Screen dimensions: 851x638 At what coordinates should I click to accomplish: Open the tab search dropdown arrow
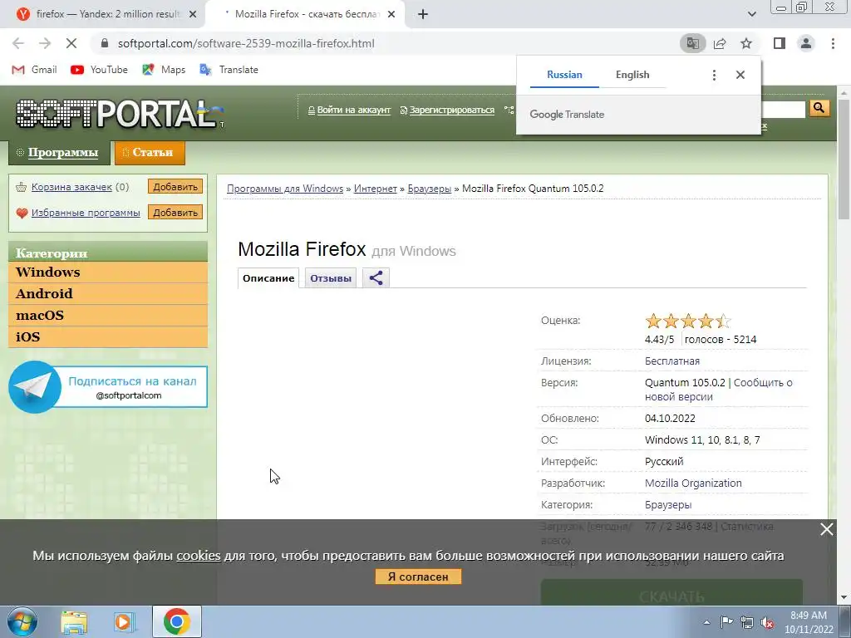(751, 14)
